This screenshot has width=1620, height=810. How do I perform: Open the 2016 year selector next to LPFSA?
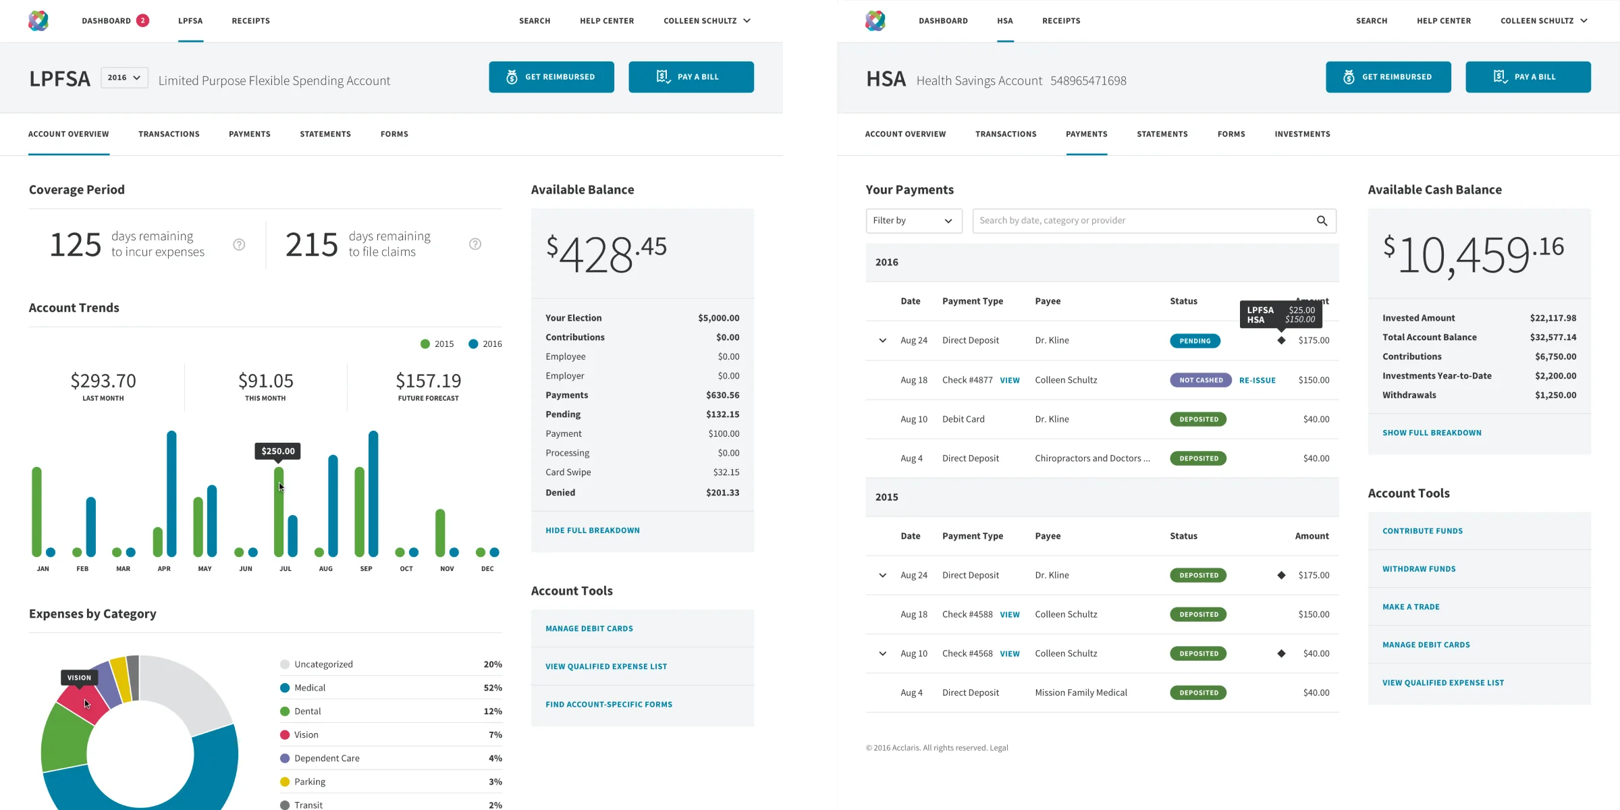coord(124,77)
